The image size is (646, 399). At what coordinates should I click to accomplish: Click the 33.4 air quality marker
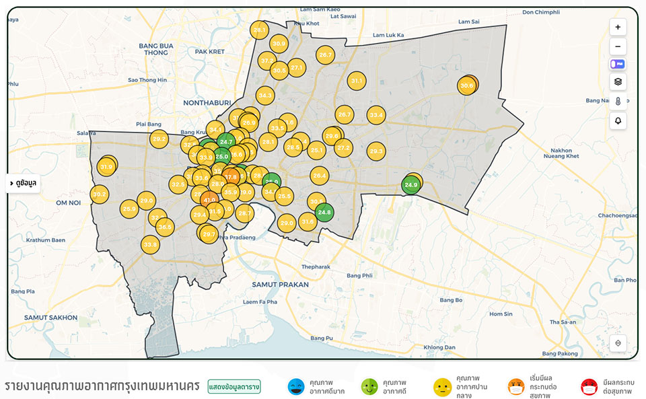click(x=376, y=115)
